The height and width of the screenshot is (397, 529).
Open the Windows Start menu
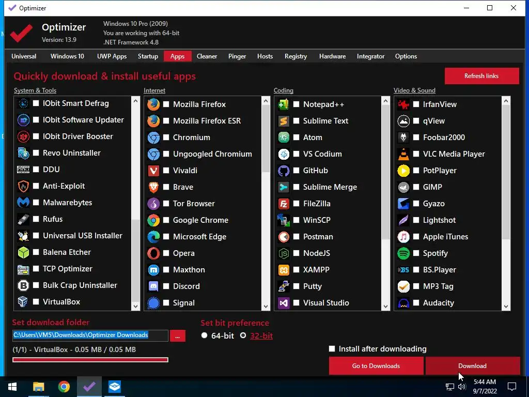click(x=12, y=387)
